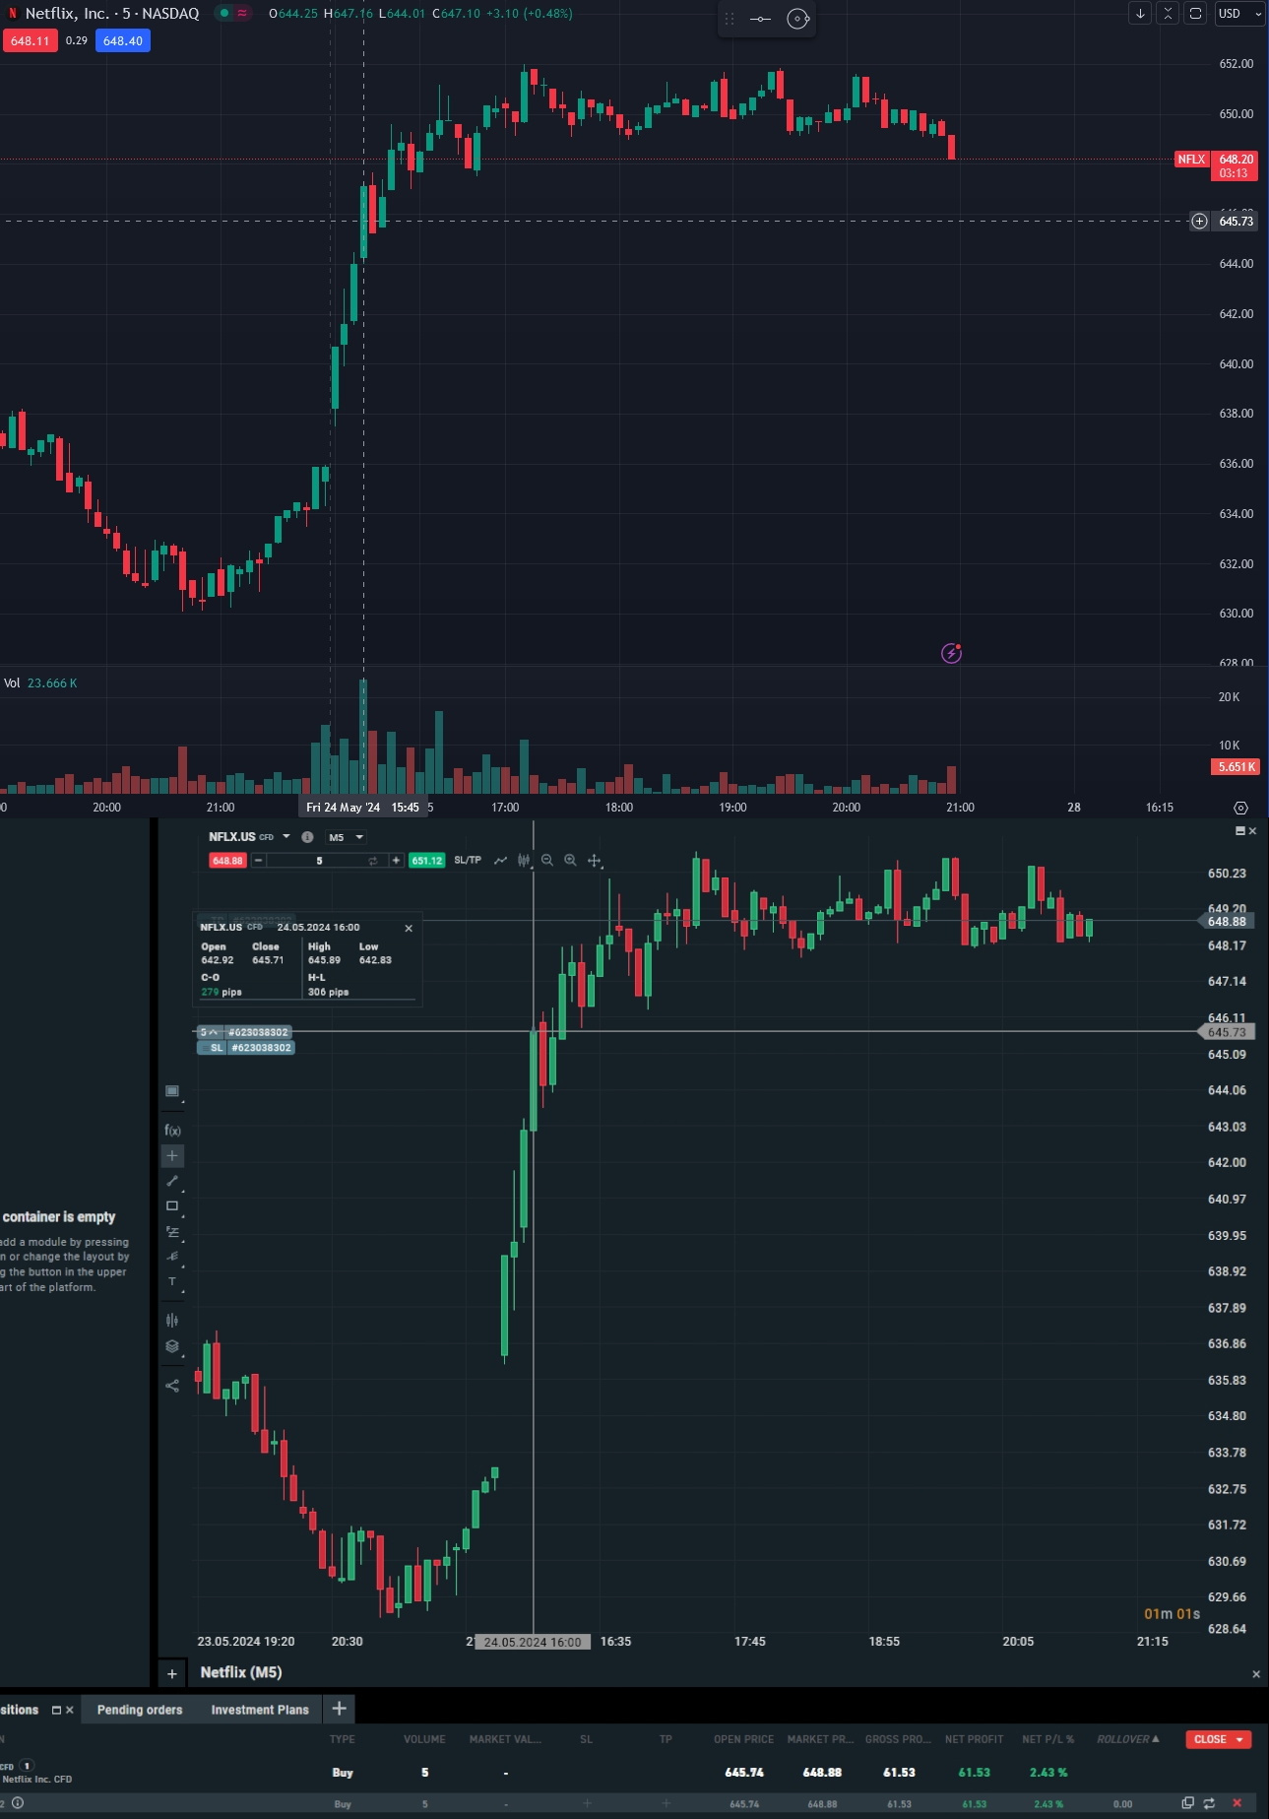Click the horizontal line drawing tool in floating toolbar
The image size is (1269, 1819).
point(761,19)
